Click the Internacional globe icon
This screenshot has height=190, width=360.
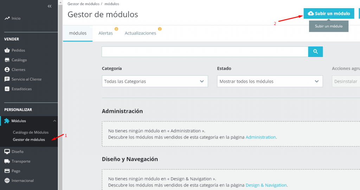point(7,180)
